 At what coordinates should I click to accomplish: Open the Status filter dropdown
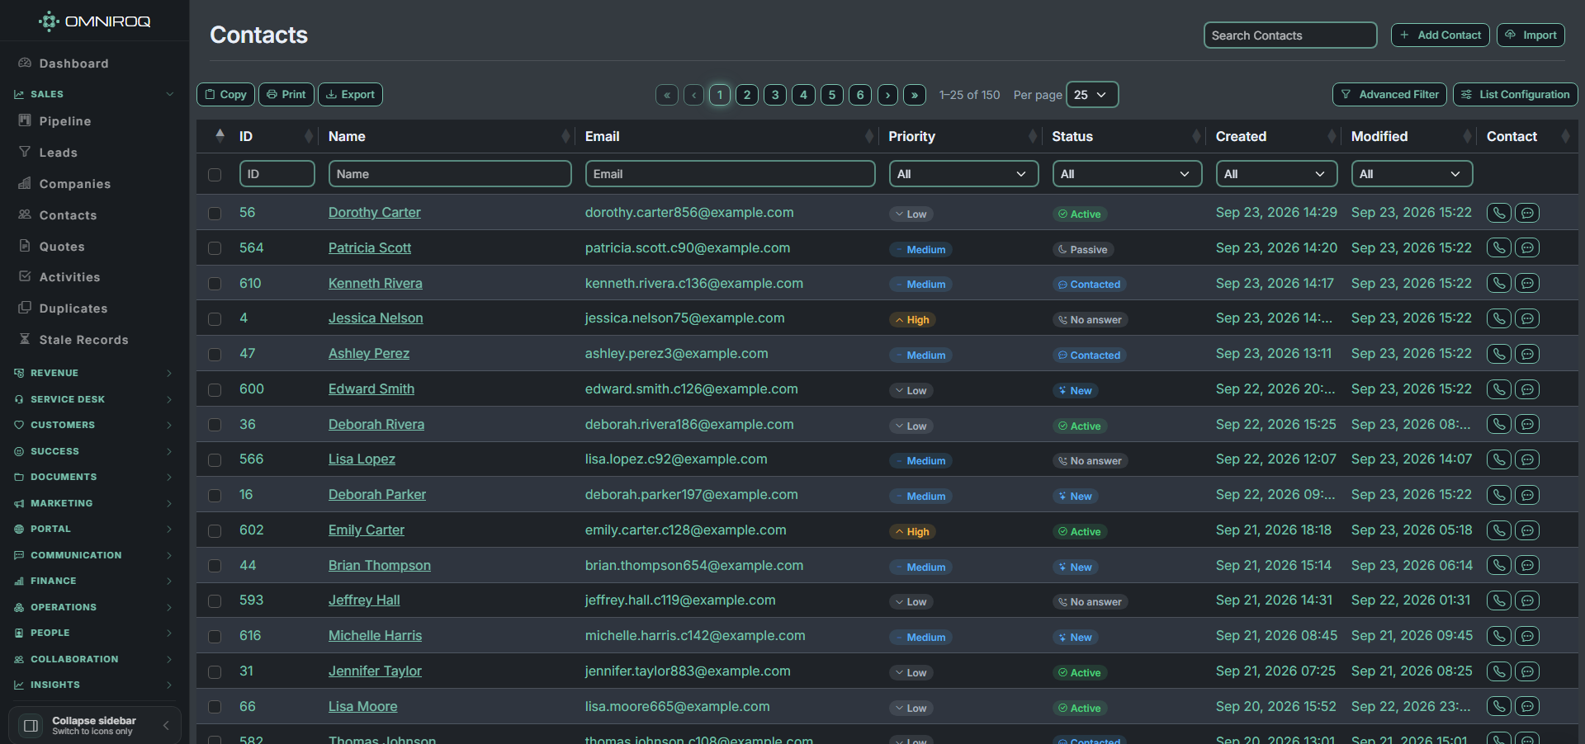click(x=1127, y=174)
